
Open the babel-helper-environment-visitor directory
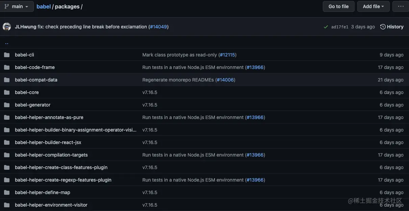[x=51, y=205]
